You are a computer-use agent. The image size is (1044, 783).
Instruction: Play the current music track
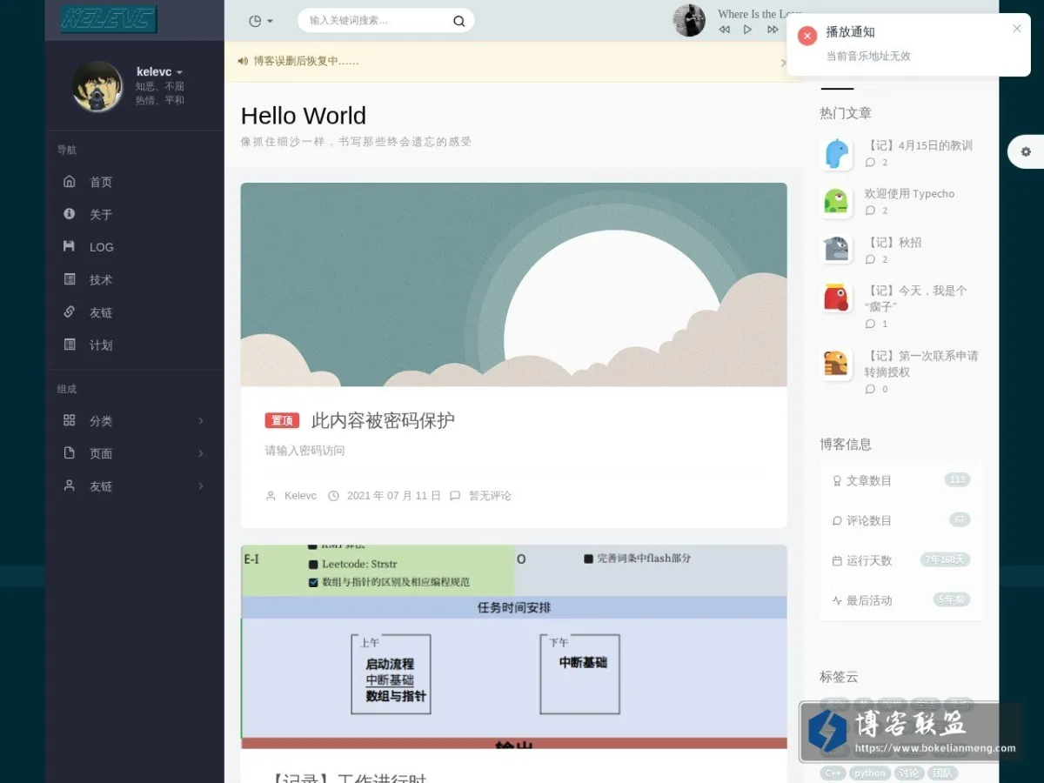[x=747, y=30]
